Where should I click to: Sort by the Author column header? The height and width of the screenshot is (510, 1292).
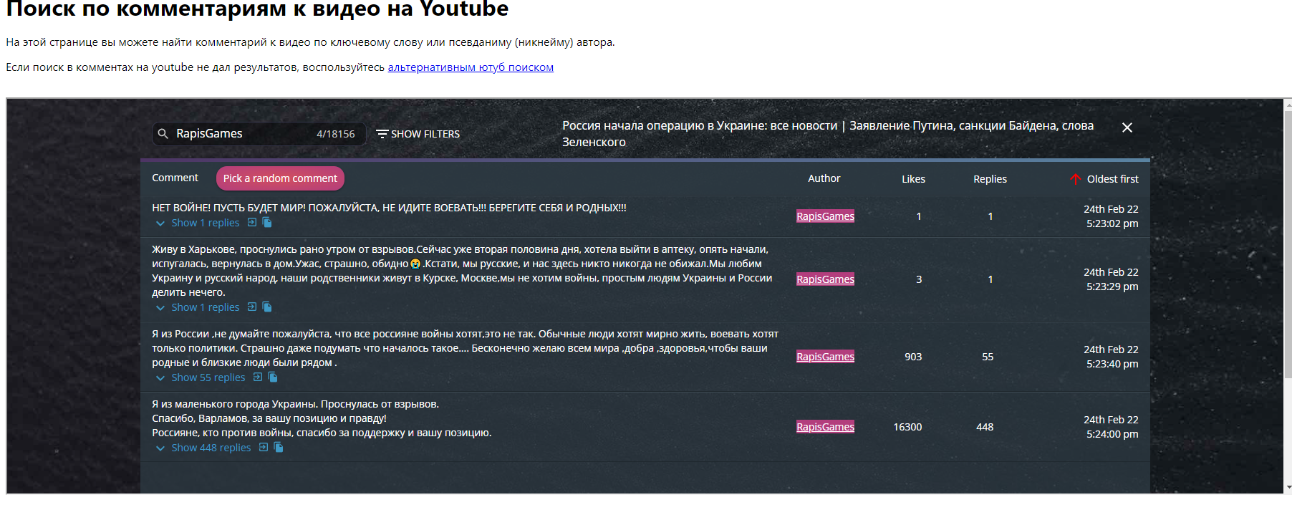pos(824,178)
